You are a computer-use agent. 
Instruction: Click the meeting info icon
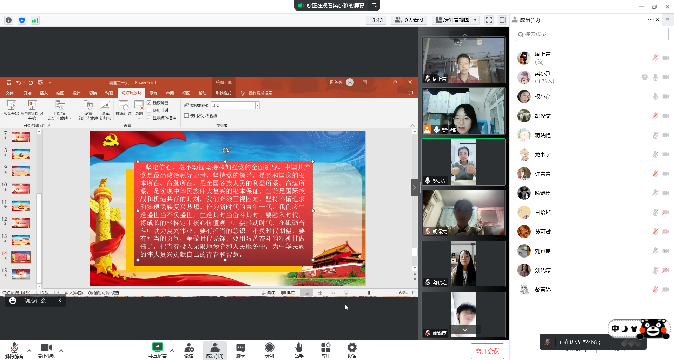coord(9,20)
